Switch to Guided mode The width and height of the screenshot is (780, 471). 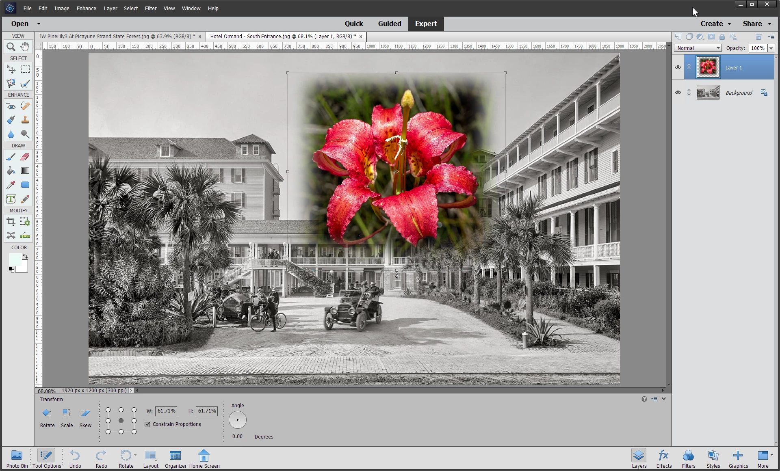[x=389, y=24]
